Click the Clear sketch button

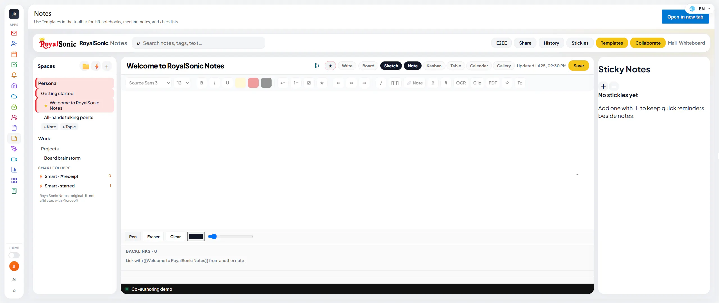[176, 237]
